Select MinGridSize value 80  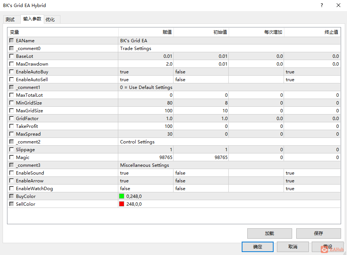tap(146, 103)
